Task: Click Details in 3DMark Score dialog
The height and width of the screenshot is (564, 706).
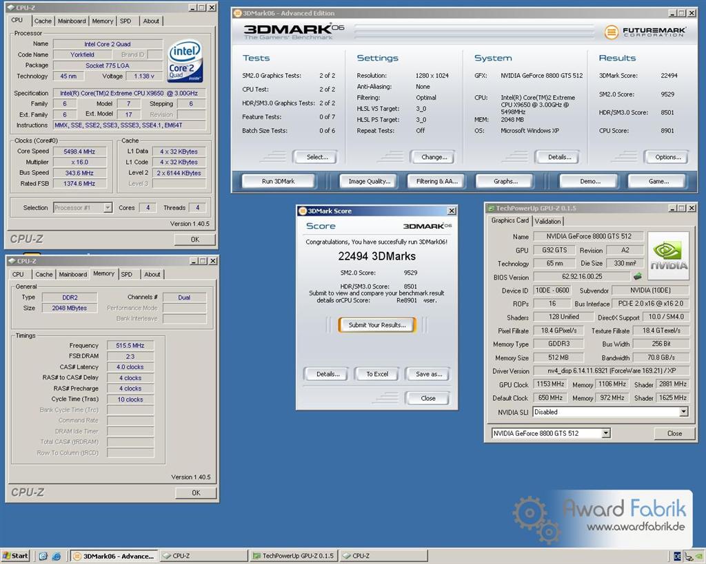Action: click(327, 374)
